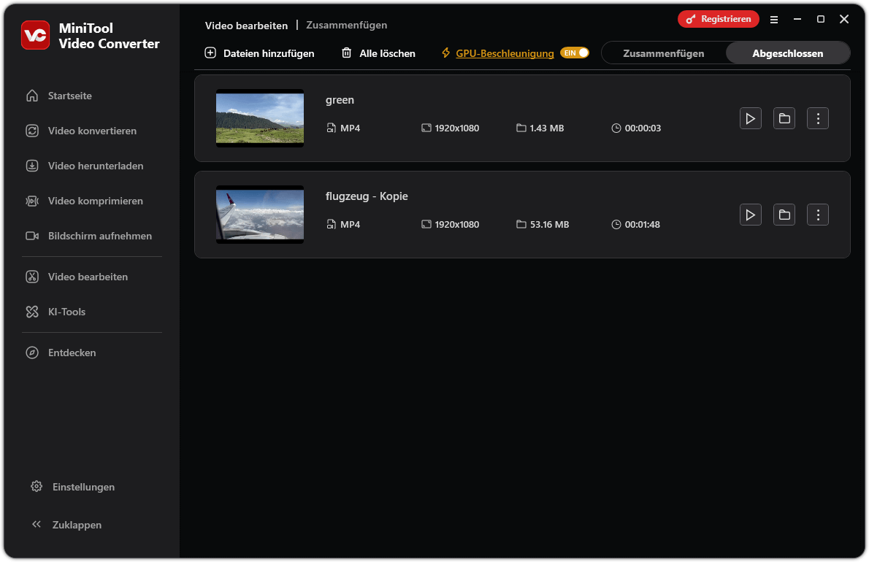Click the flugzeug - Kopie file name
The height and width of the screenshot is (562, 869).
pyautogui.click(x=367, y=196)
